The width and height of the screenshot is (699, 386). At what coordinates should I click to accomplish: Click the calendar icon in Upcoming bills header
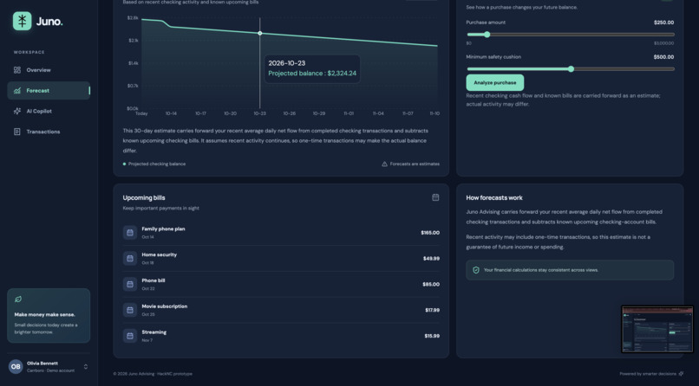(x=435, y=197)
